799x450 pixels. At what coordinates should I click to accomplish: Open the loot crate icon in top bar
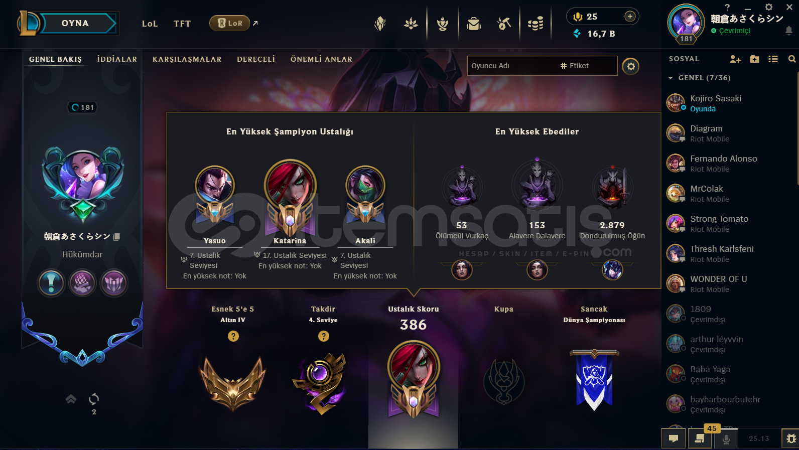pyautogui.click(x=473, y=24)
